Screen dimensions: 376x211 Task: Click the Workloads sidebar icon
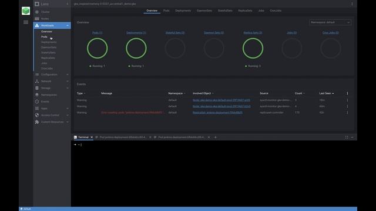[x=36, y=25]
